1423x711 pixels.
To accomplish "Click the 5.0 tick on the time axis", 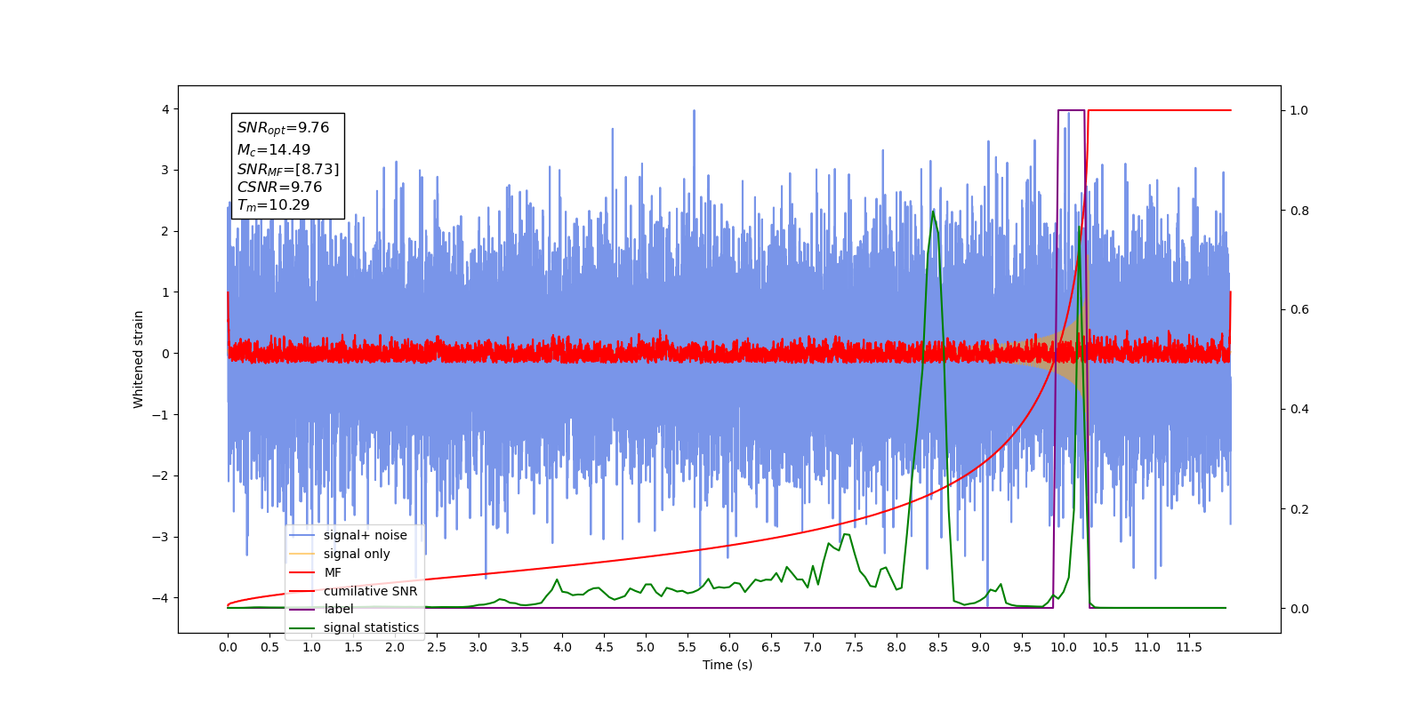I will 646,647.
